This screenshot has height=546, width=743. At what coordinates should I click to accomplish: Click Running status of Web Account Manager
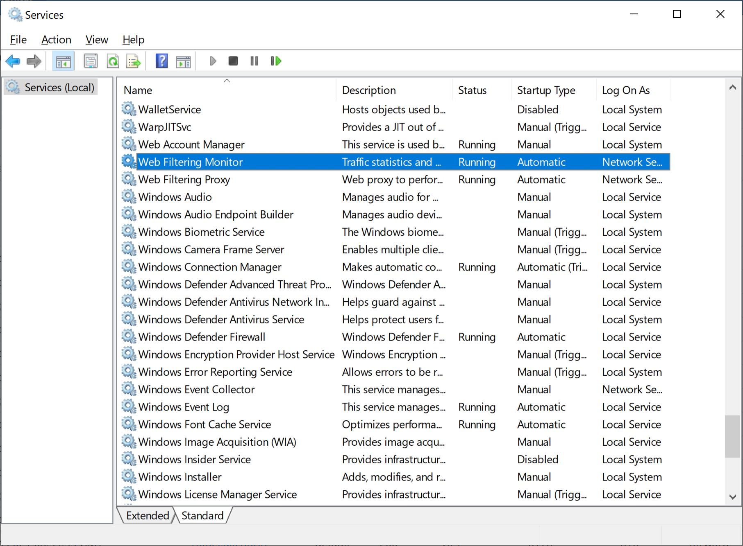[477, 144]
